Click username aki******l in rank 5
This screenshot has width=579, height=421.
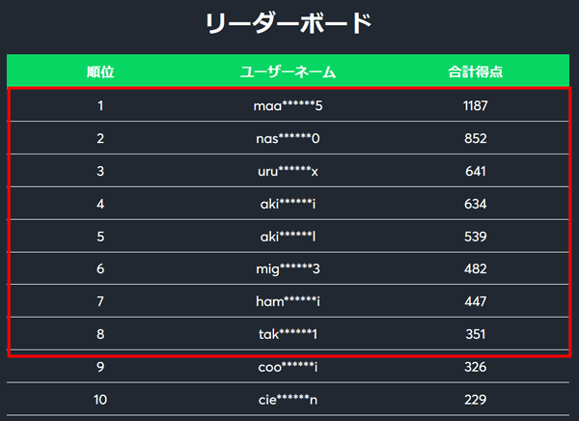(288, 237)
